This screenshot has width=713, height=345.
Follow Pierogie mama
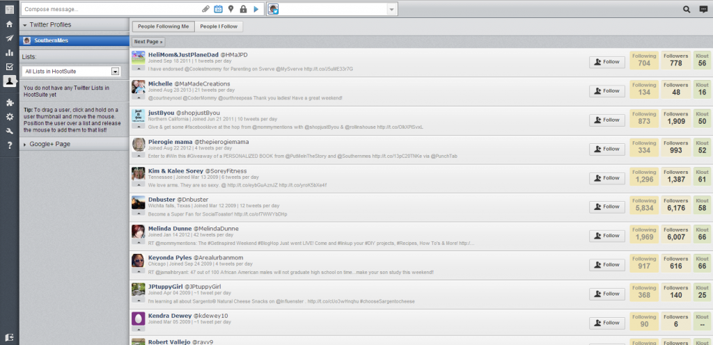607,149
